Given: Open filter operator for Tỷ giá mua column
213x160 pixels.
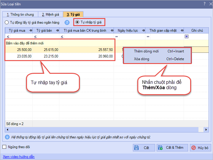Looking at the screenshot, I should coord(8,36).
